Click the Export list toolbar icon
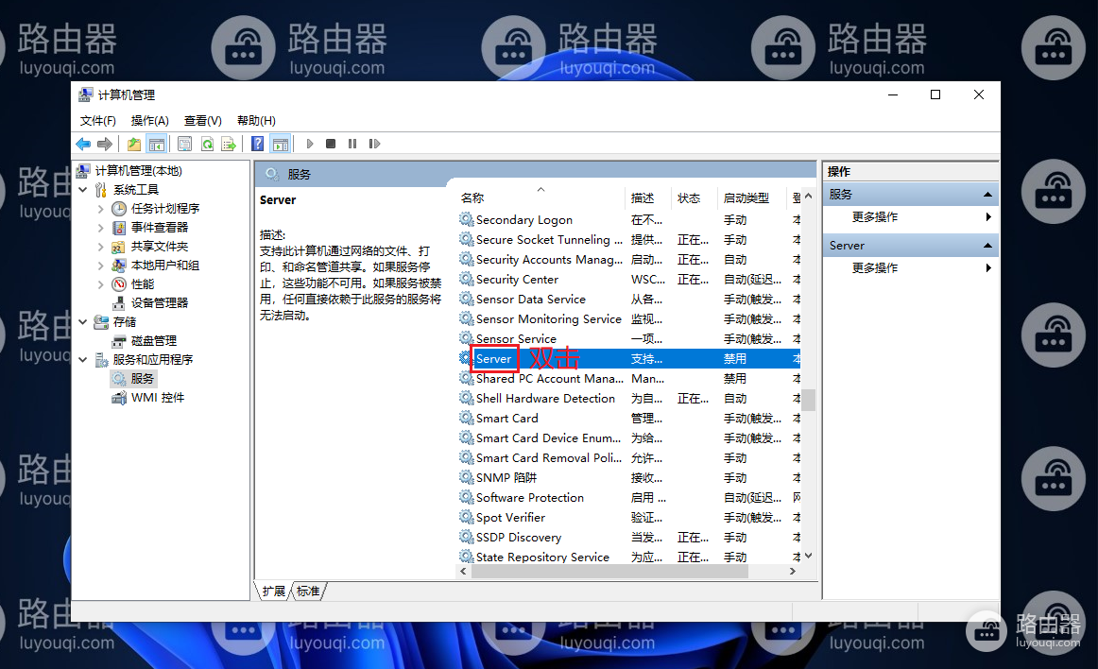The image size is (1098, 669). coord(229,144)
